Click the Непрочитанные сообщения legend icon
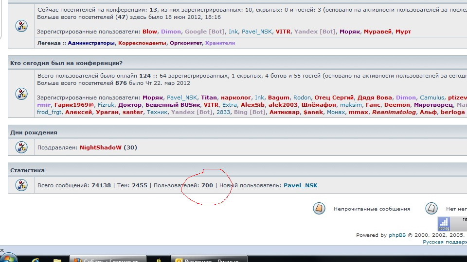 [x=319, y=209]
